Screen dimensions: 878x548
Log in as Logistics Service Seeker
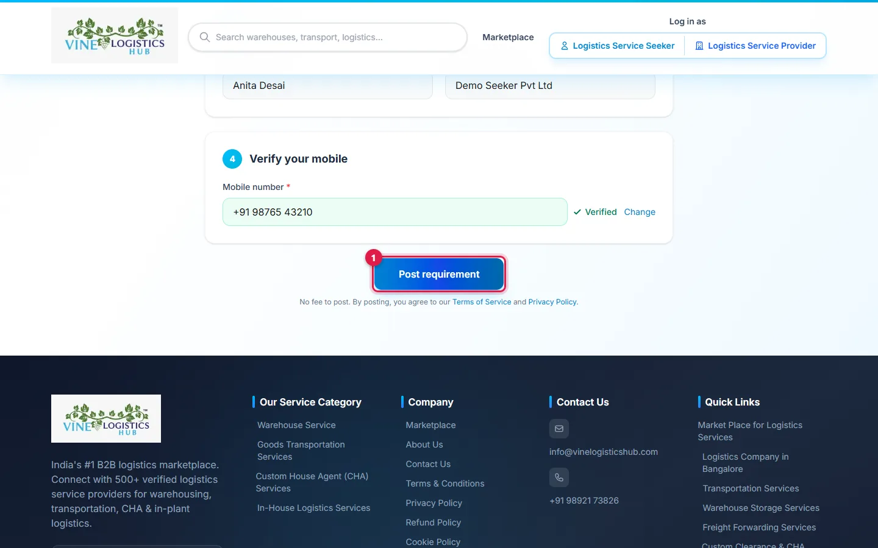(x=617, y=46)
